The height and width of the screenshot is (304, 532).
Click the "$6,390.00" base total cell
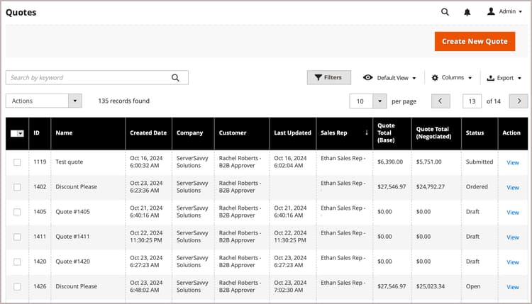(x=390, y=162)
